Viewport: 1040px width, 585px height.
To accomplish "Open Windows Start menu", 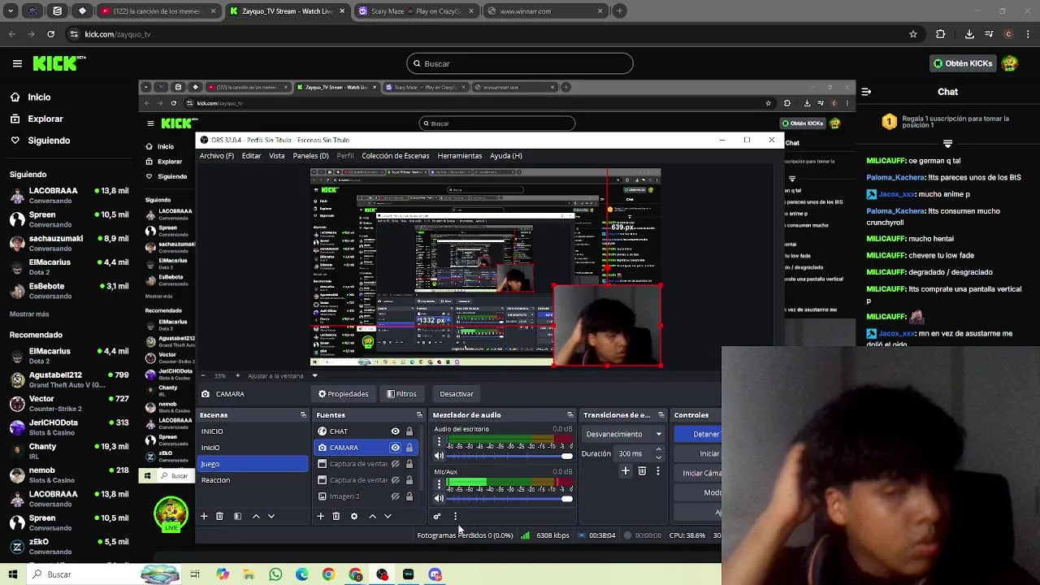I will pos(13,574).
